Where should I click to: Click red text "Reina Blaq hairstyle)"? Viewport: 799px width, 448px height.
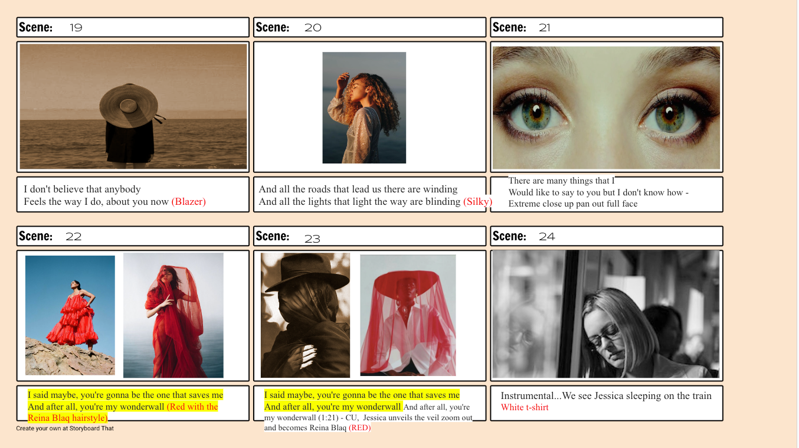pos(68,418)
